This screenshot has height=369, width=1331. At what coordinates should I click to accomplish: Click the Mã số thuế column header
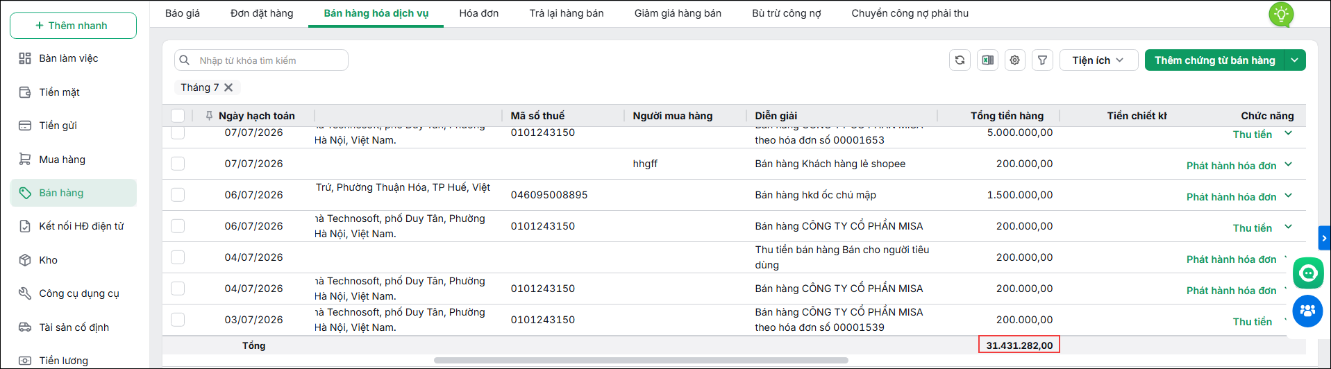coord(537,116)
